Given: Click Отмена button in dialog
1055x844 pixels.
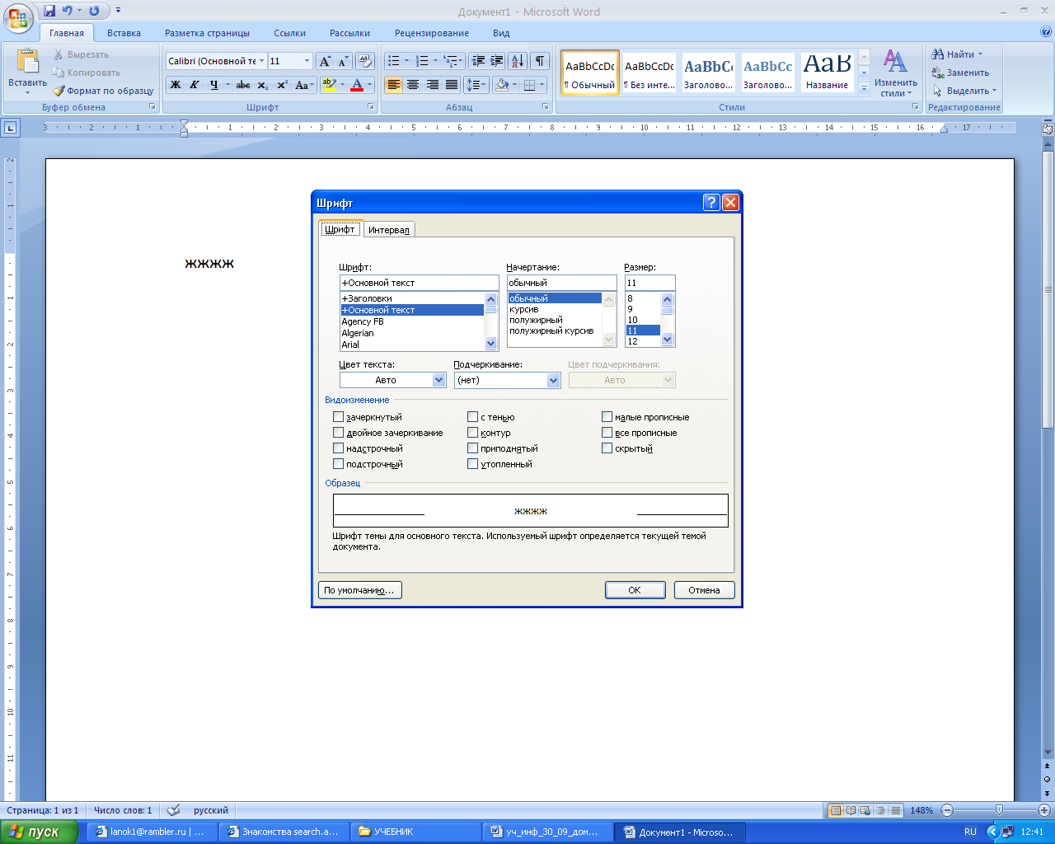Looking at the screenshot, I should click(x=704, y=590).
